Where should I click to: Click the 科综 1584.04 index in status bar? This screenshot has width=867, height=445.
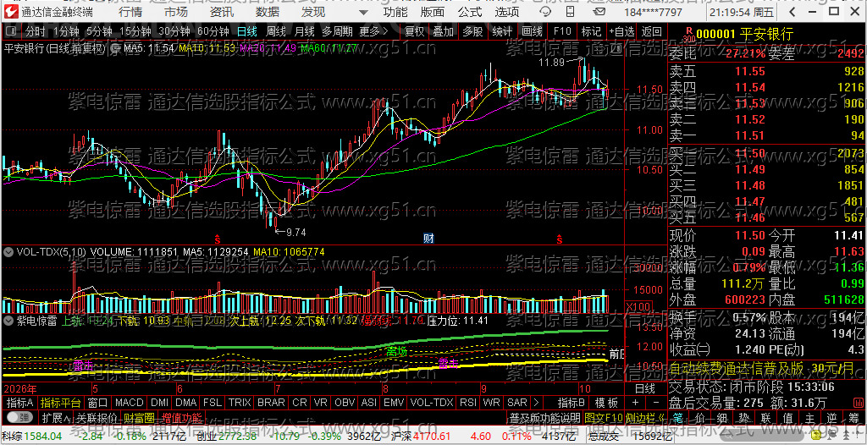(x=32, y=437)
